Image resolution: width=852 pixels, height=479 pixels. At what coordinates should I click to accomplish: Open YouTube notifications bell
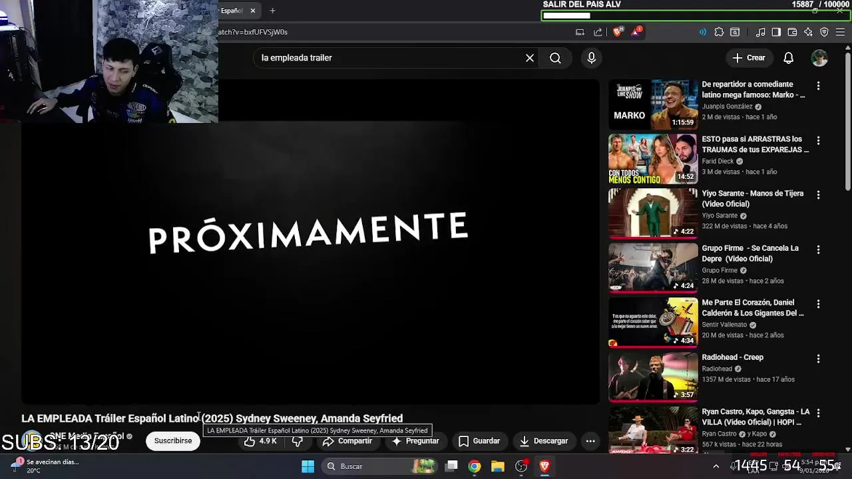point(788,58)
